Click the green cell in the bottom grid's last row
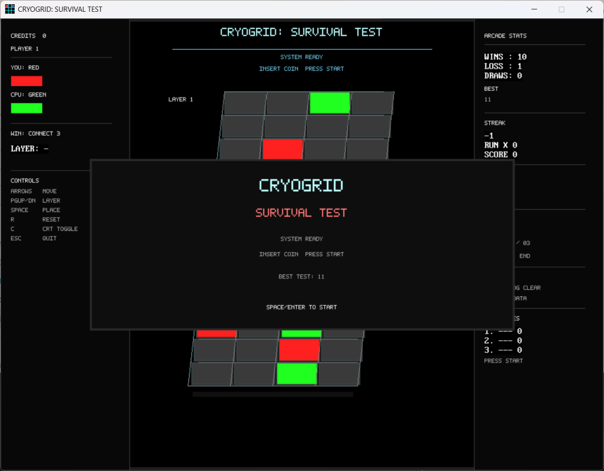604x471 pixels. click(297, 374)
